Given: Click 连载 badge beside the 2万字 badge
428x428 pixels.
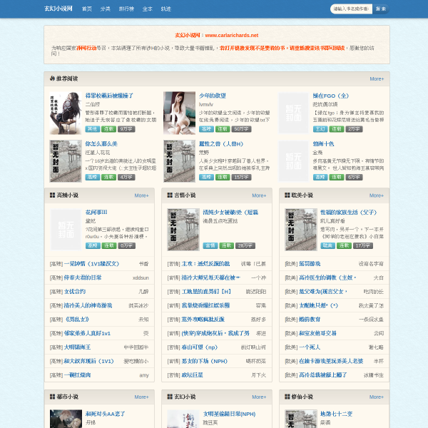Looking at the screenshot, I should click(x=337, y=129).
